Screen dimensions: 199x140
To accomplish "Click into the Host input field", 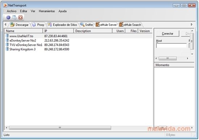I will tap(171, 45).
